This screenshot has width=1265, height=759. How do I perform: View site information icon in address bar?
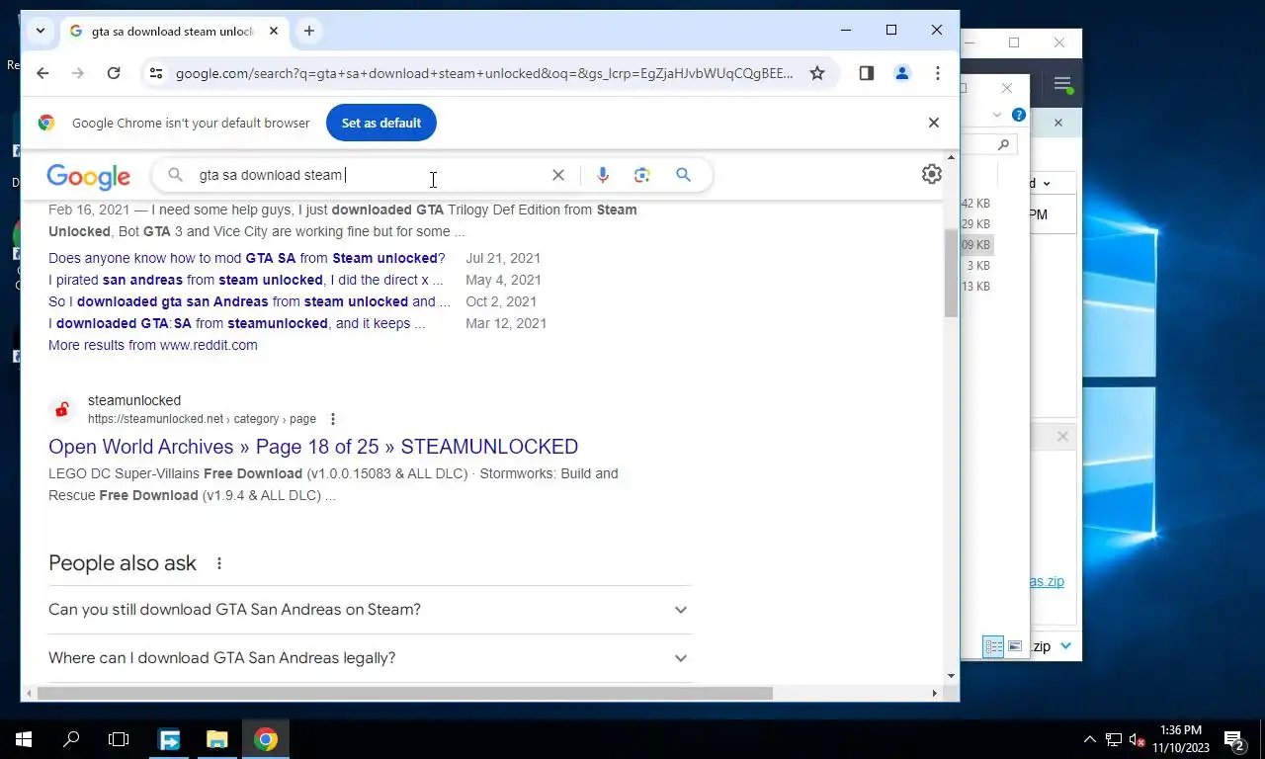(154, 73)
